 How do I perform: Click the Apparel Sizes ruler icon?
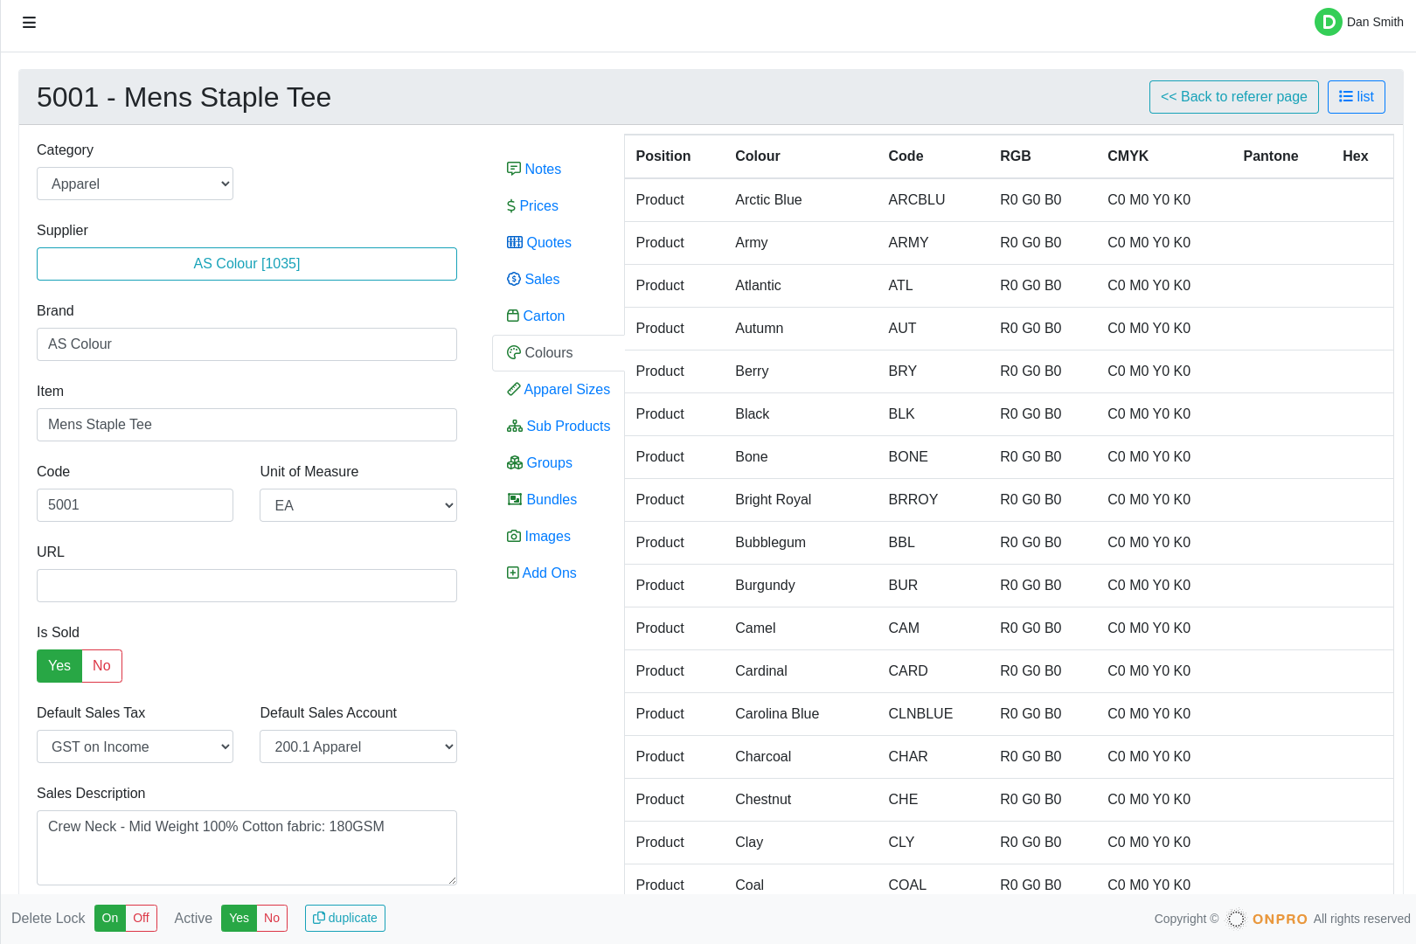[x=514, y=389]
